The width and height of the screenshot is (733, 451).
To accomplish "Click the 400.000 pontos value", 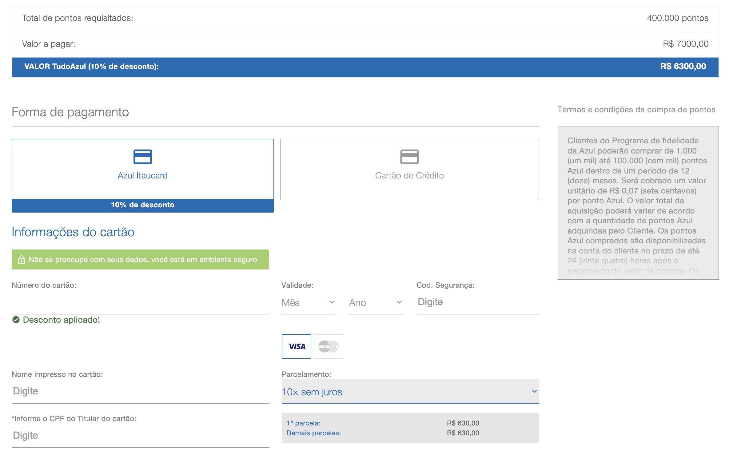I will pos(678,18).
